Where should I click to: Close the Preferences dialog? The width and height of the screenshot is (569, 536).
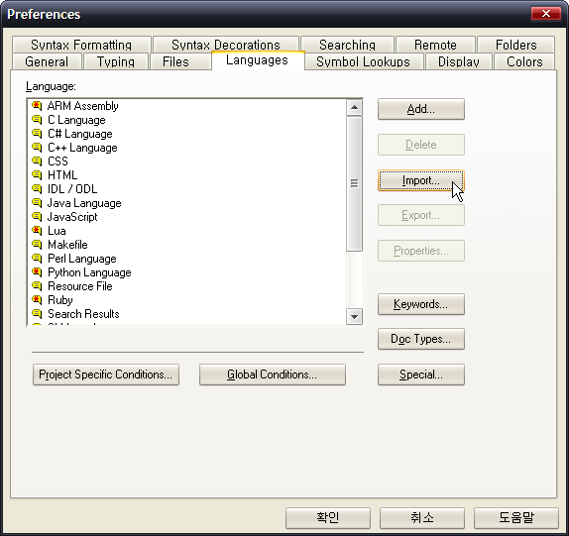coord(546,14)
